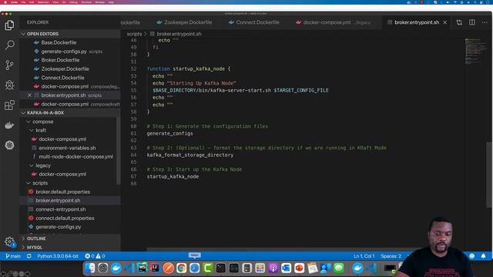Open the Help menu in the menu bar
This screenshot has width=493, height=277.
[x=111, y=2]
